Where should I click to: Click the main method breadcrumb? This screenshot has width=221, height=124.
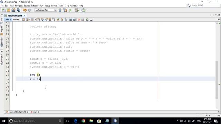[34, 112]
